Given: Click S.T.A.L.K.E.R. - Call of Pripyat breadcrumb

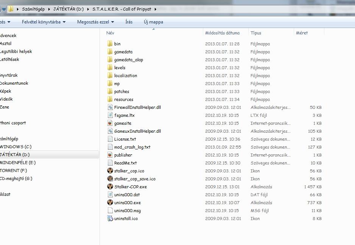Looking at the screenshot, I should tap(121, 9).
